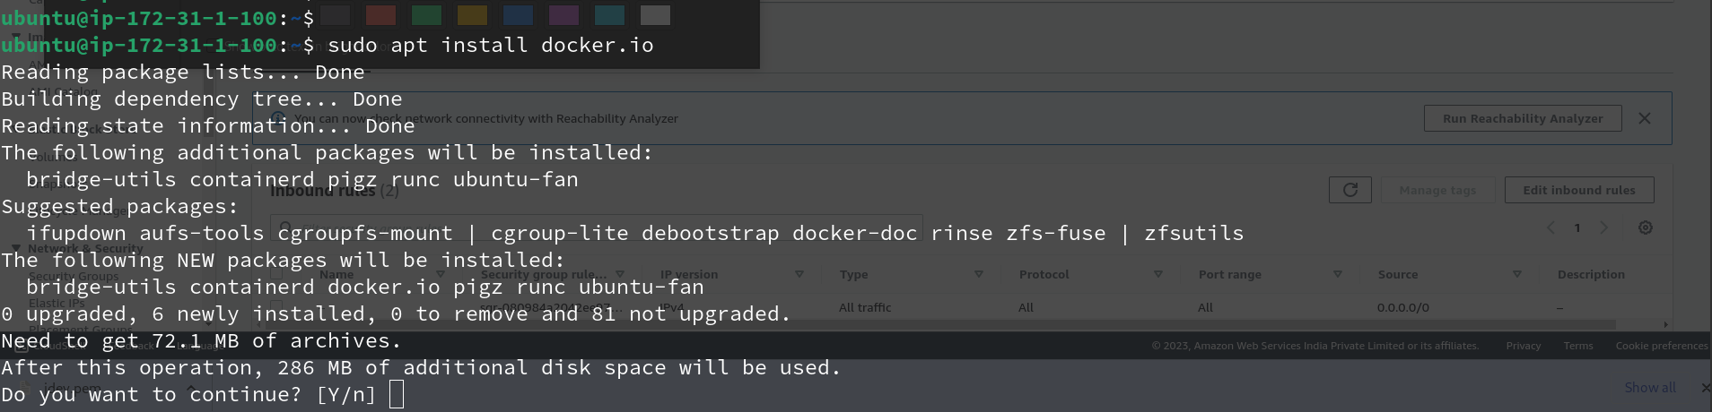1712x412 pixels.
Task: Open the Privacy link in footer
Action: 1523,346
